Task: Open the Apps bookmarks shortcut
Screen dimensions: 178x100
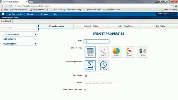Action: [4, 10]
